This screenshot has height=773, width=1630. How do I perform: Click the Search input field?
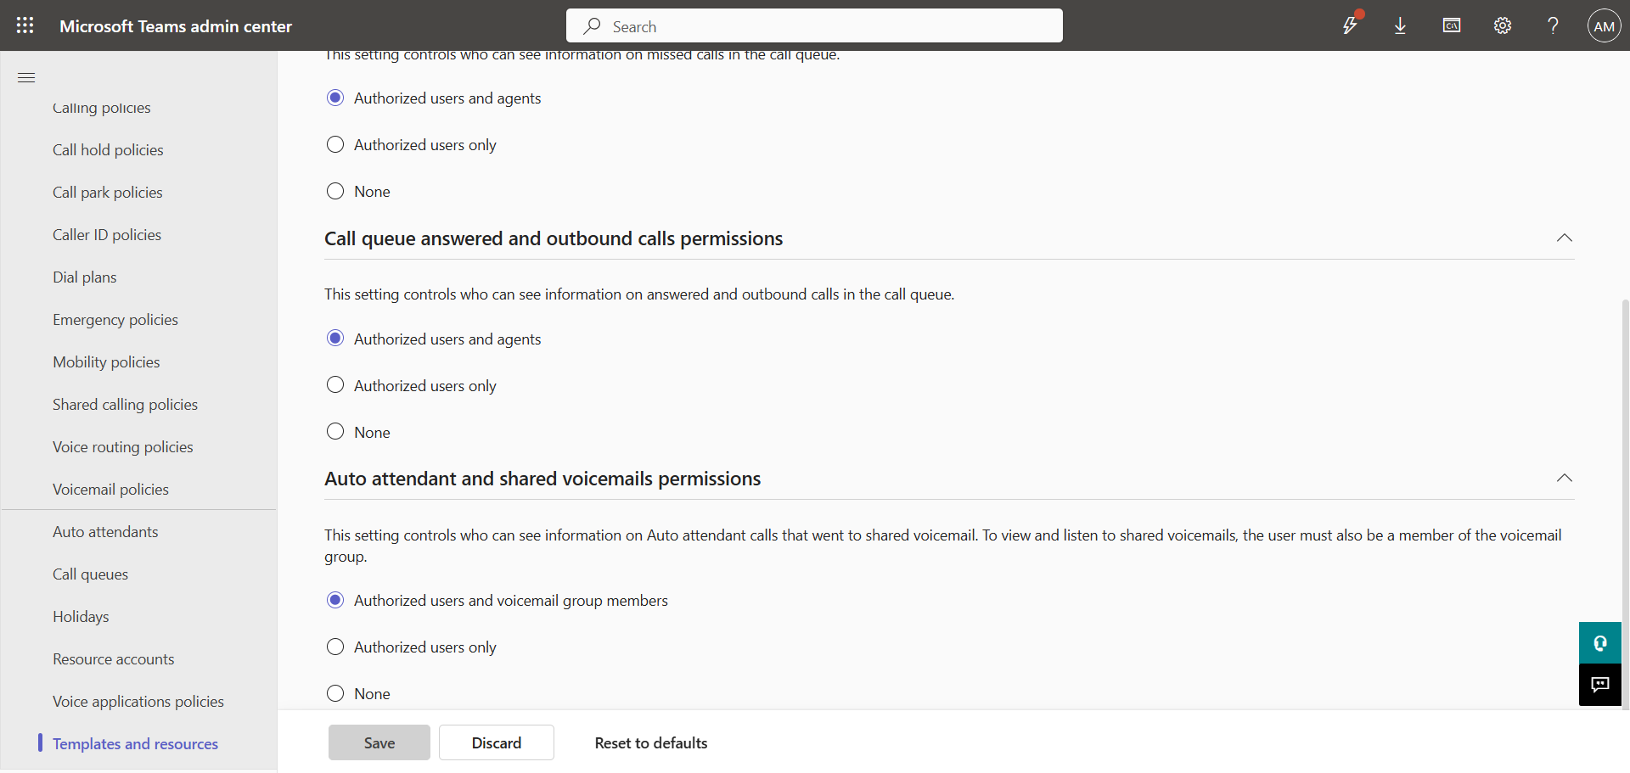click(814, 25)
